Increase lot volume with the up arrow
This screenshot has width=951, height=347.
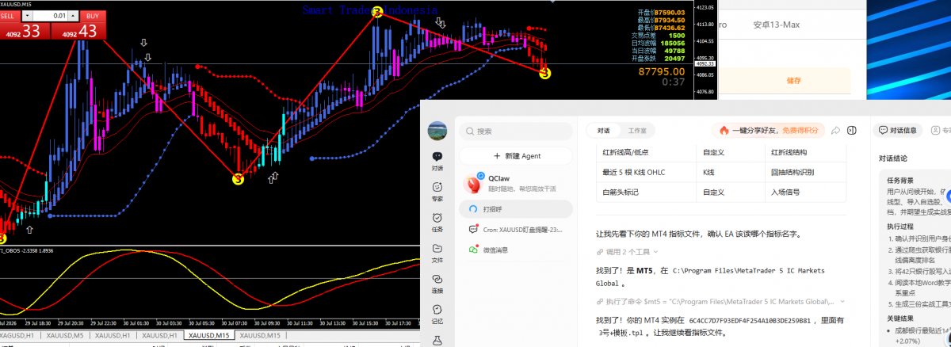[x=74, y=16]
